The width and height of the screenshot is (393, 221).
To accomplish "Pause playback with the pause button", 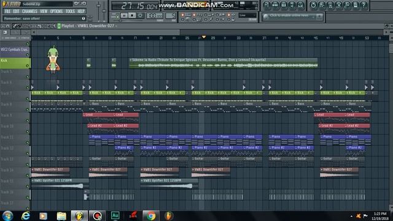I will [x=124, y=15].
